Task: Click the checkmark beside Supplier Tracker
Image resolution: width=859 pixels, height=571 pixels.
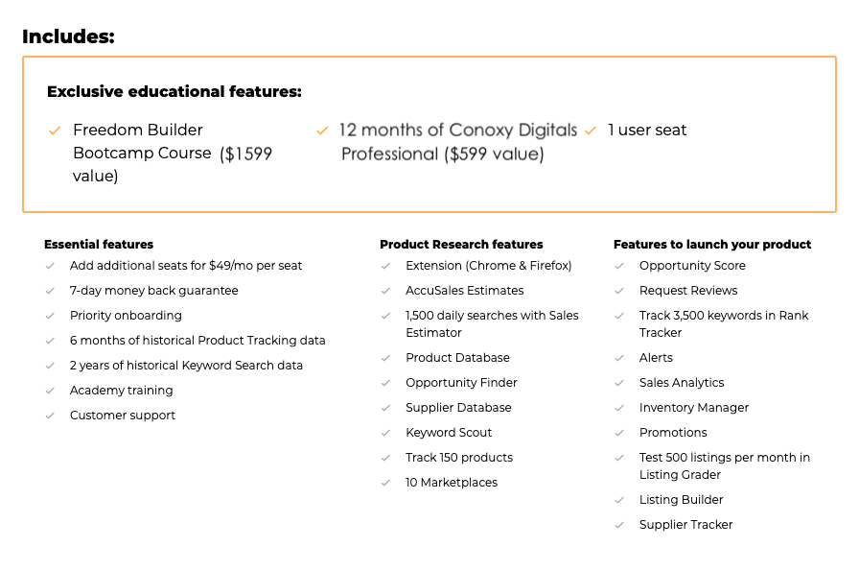Action: pyautogui.click(x=619, y=526)
